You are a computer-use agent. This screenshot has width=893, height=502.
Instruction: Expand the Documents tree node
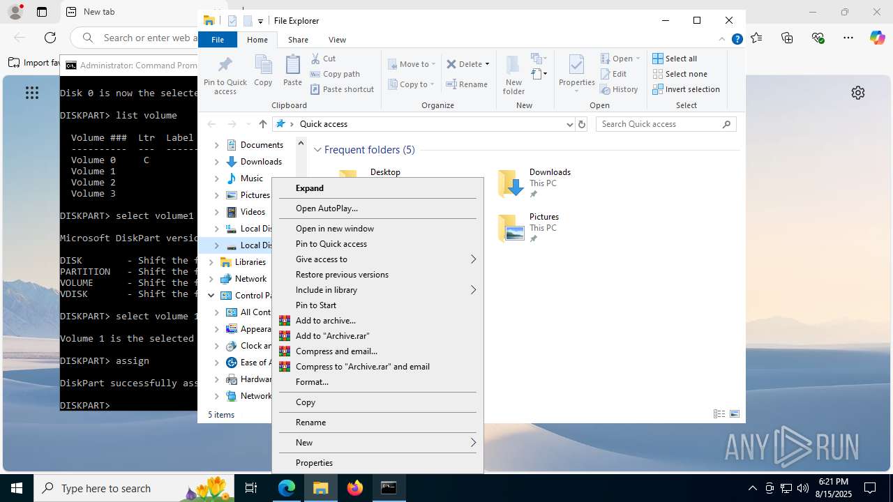coord(216,145)
